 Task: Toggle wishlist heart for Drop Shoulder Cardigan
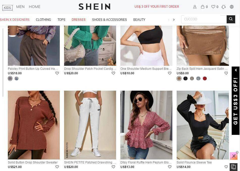(113, 73)
